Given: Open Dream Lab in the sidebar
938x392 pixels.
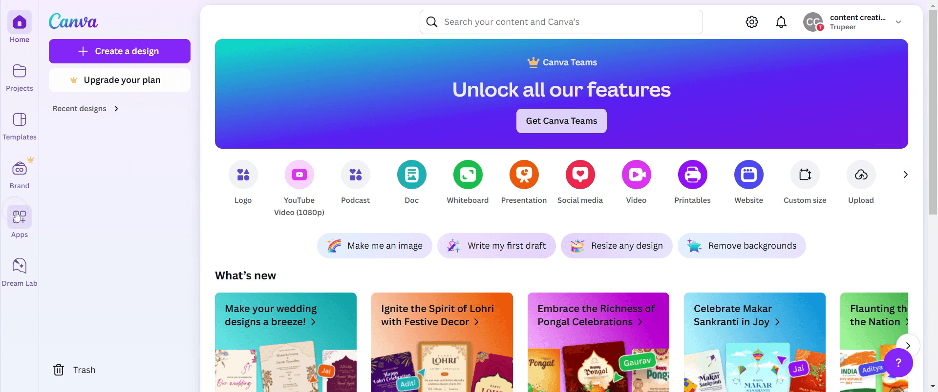Looking at the screenshot, I should coord(20,272).
